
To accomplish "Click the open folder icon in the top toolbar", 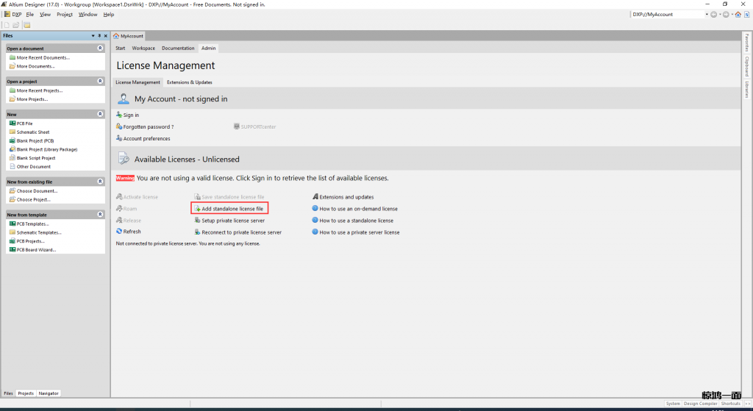I will [16, 25].
